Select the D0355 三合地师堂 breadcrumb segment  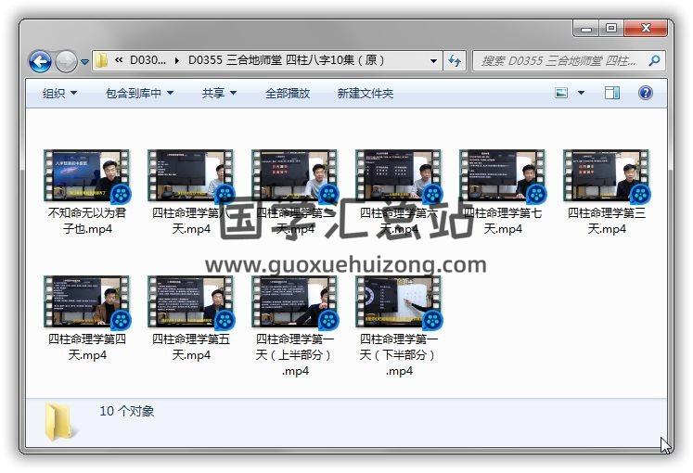pyautogui.click(x=286, y=60)
